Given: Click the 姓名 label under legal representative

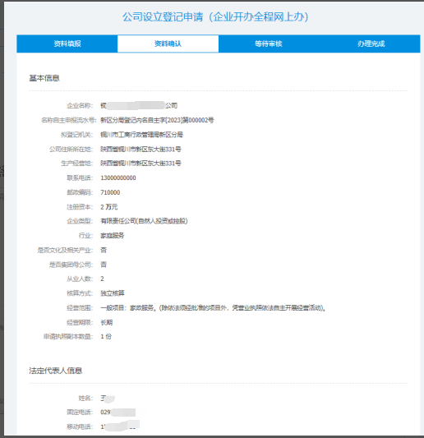Looking at the screenshot, I should click(x=85, y=398).
